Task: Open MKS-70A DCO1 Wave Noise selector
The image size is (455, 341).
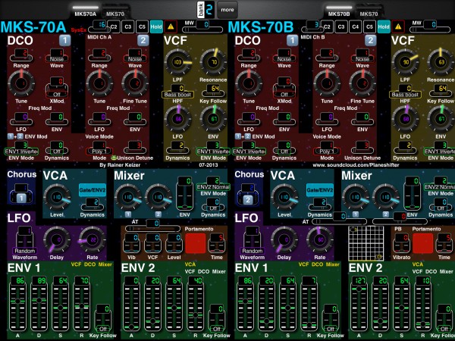Action: click(x=57, y=55)
